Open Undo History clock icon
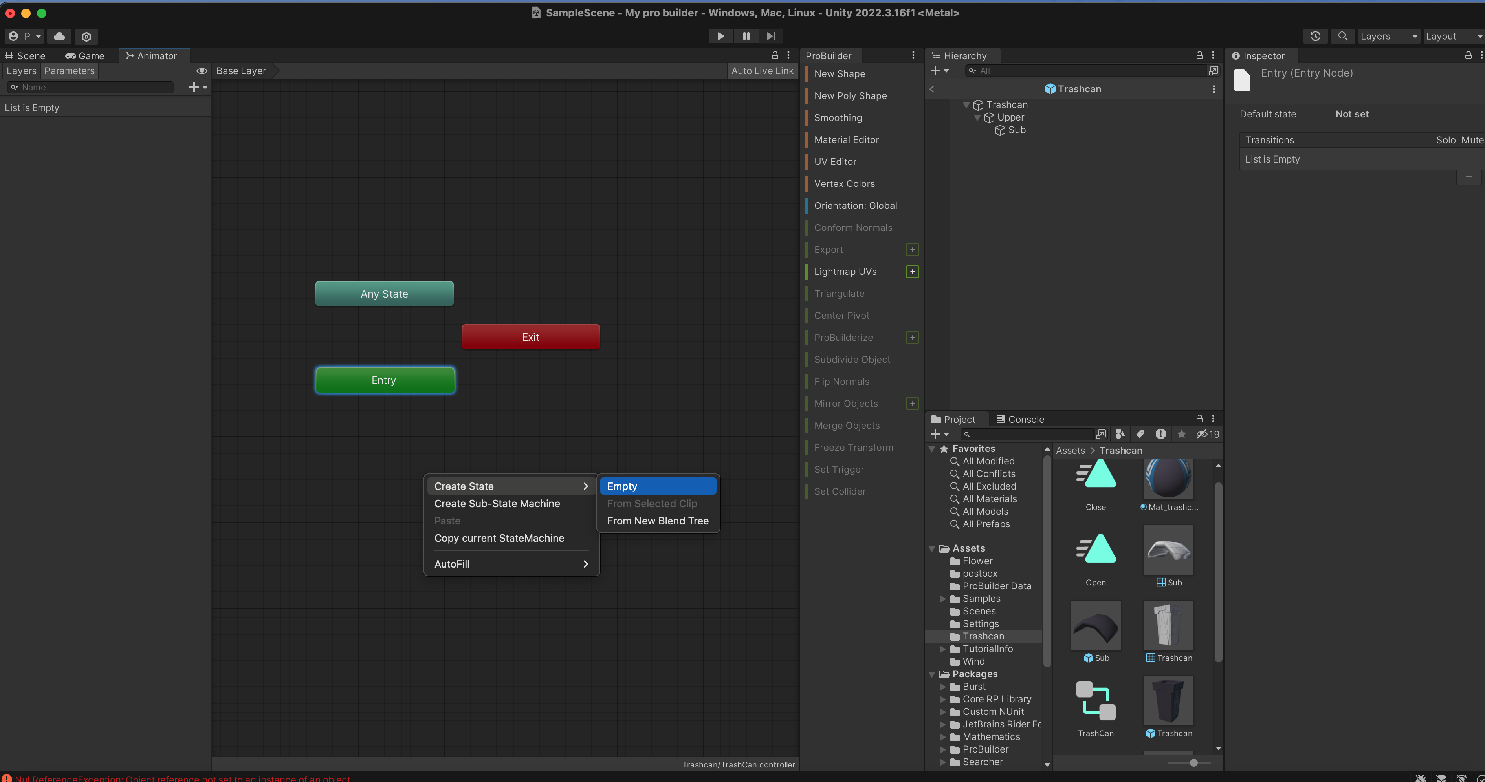The height and width of the screenshot is (782, 1485). click(1315, 36)
